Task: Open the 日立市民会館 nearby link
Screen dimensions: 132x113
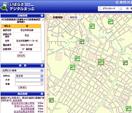Action: (28, 109)
